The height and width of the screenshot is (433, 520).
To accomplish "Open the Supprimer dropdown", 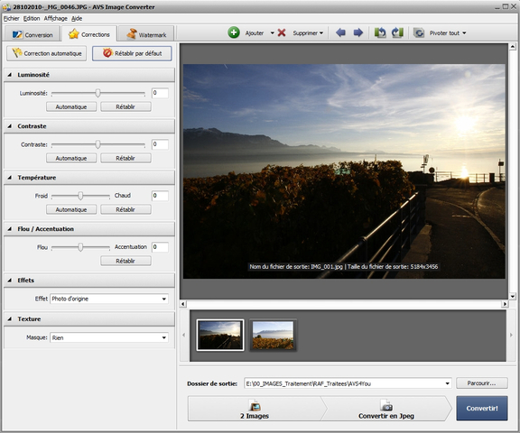I will tap(321, 33).
